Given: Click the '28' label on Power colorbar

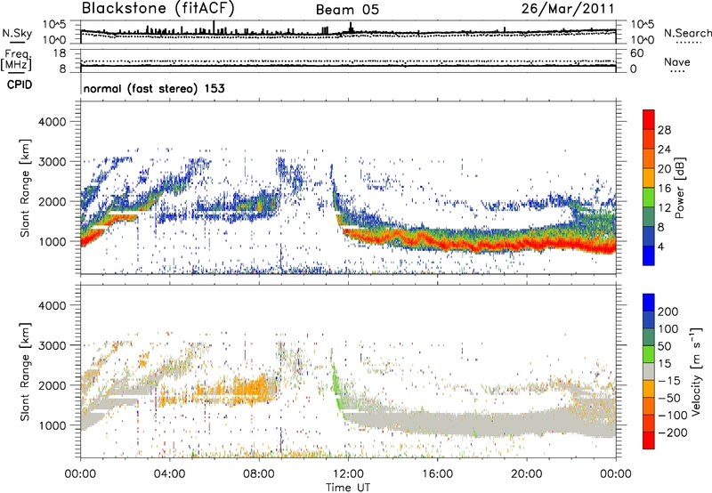Looking at the screenshot, I should pos(664,130).
